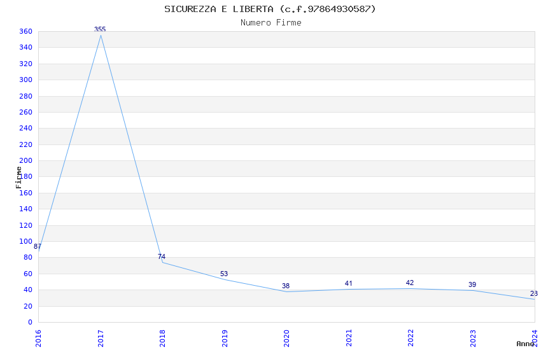Screen dimensions: 541x350
Task: Click x-axis year label 2016
Action: pos(38,339)
